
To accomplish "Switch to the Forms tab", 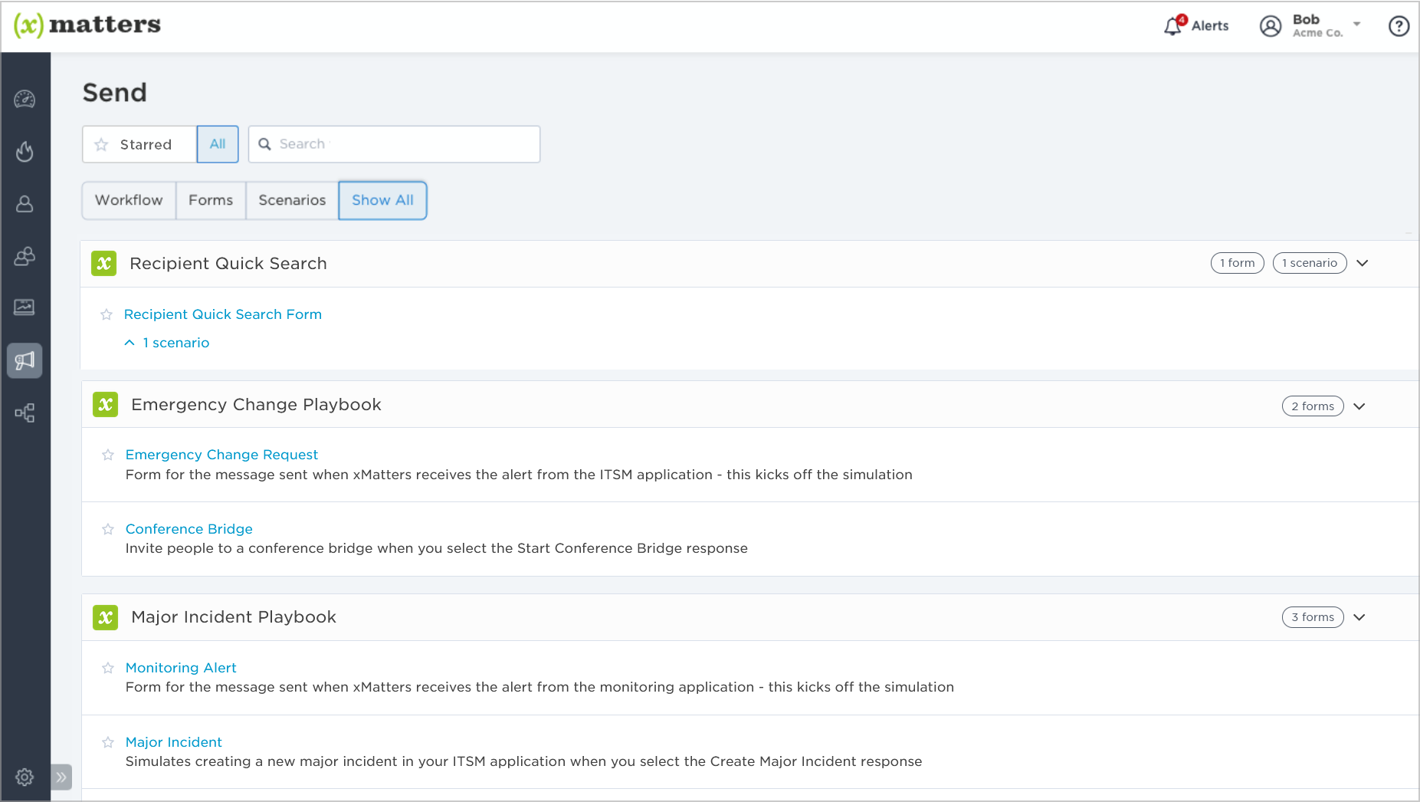I will [211, 200].
